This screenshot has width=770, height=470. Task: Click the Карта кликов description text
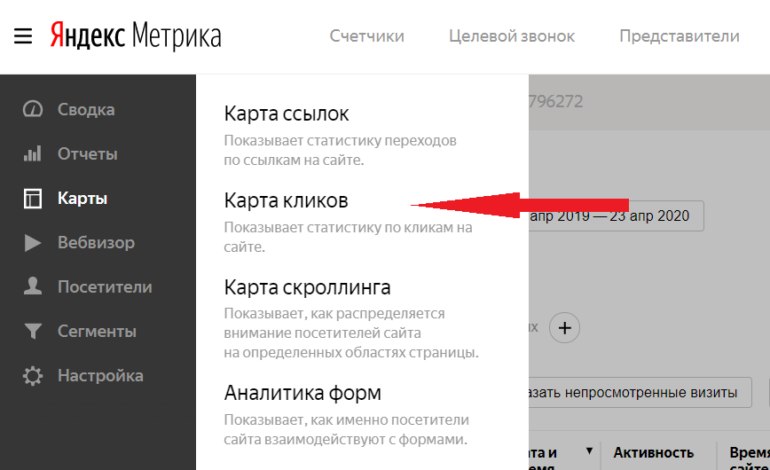tap(348, 237)
